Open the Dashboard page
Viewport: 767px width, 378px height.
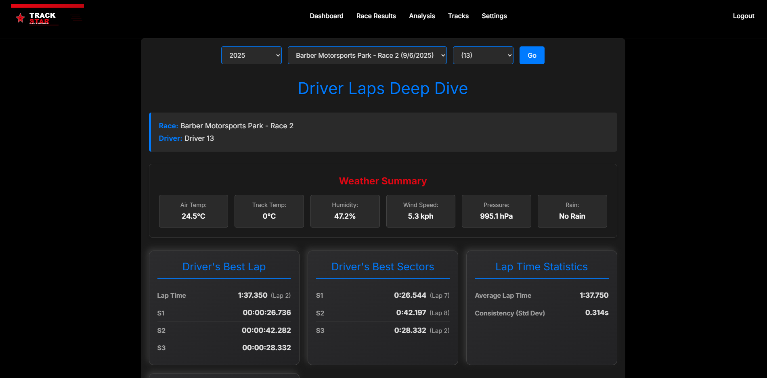point(326,16)
